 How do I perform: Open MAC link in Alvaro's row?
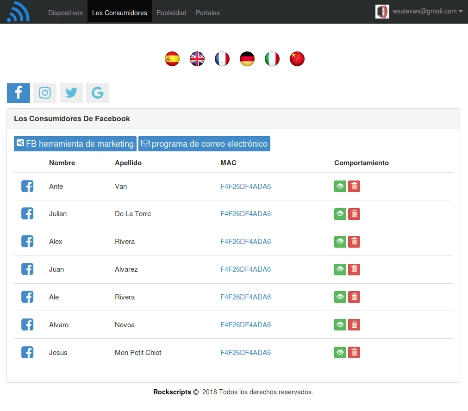pyautogui.click(x=246, y=325)
